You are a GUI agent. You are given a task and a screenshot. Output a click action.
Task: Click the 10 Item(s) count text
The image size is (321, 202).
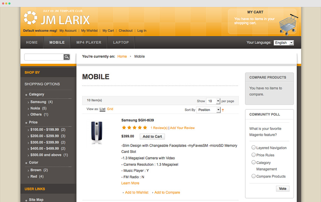click(94, 100)
